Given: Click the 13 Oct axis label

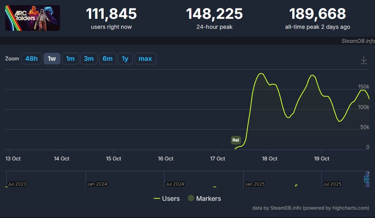Looking at the screenshot, I should (x=13, y=158).
